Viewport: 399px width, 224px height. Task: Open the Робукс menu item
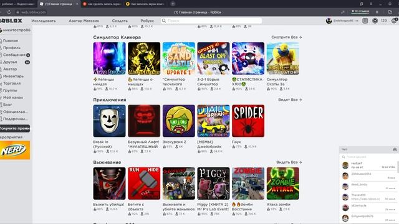tap(147, 21)
